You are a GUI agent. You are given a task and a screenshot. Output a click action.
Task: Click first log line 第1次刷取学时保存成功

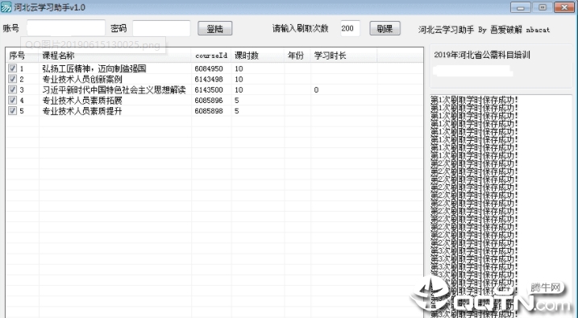[x=475, y=99]
